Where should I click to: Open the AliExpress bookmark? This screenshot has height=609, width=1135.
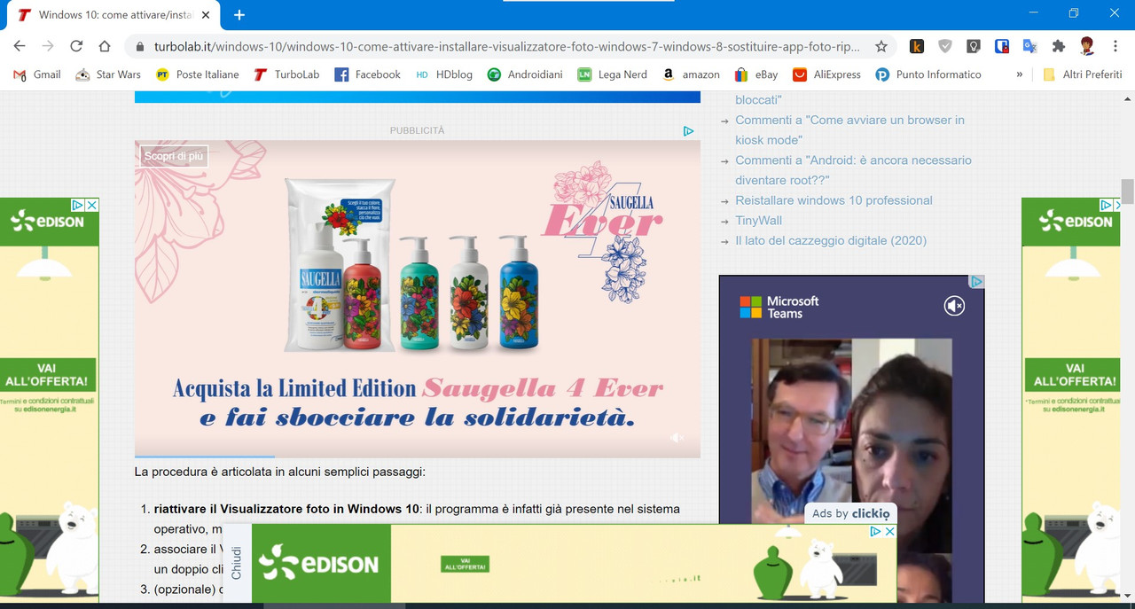826,74
